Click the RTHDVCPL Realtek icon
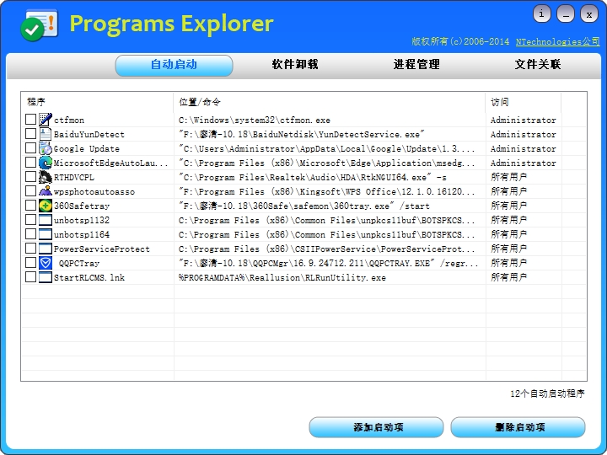Viewport: 607px width, 455px height. tap(46, 177)
